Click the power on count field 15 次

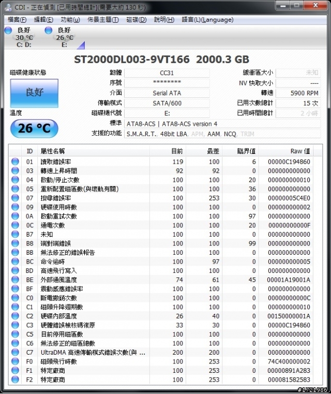coord(298,103)
